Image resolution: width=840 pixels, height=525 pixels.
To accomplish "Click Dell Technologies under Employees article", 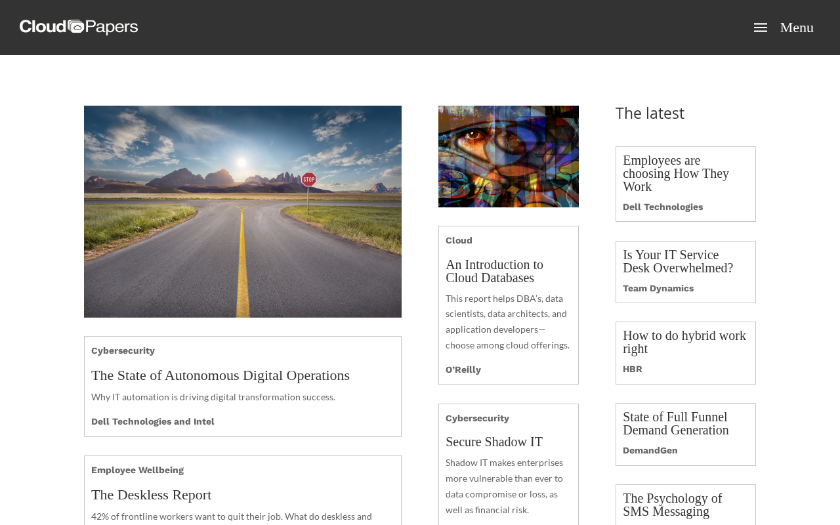I will (x=663, y=207).
